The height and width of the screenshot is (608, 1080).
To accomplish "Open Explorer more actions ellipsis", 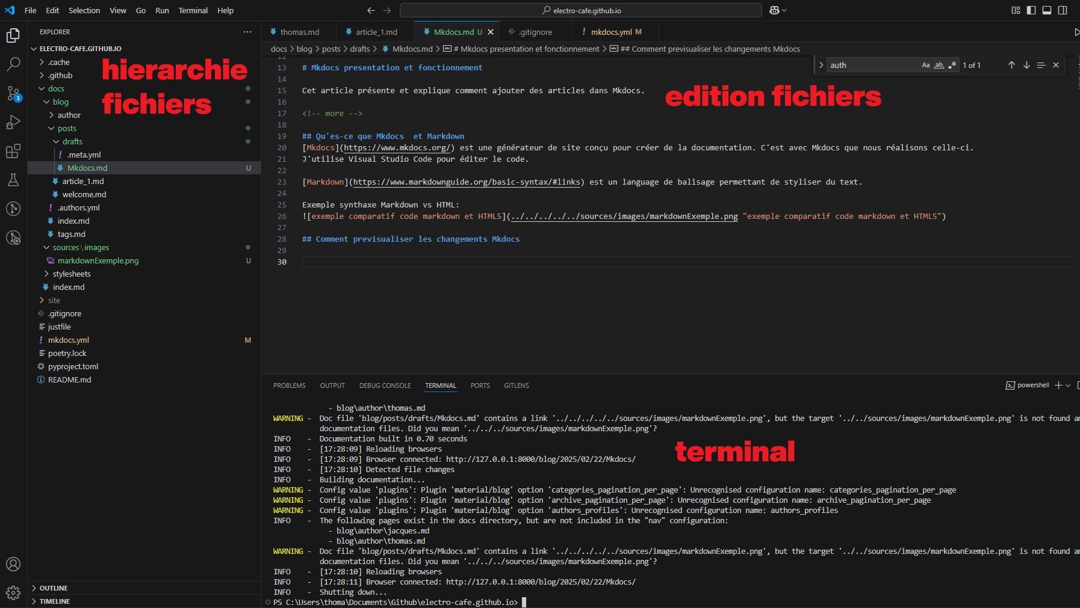I will pos(247,32).
